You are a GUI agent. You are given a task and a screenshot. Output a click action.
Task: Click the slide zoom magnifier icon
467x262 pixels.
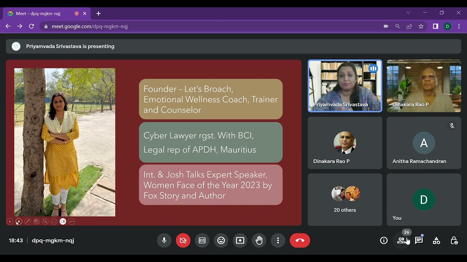[45, 221]
